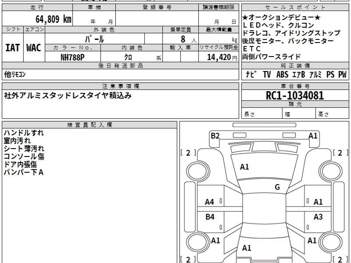Select the recycle deposit "14,420円"

point(222,57)
